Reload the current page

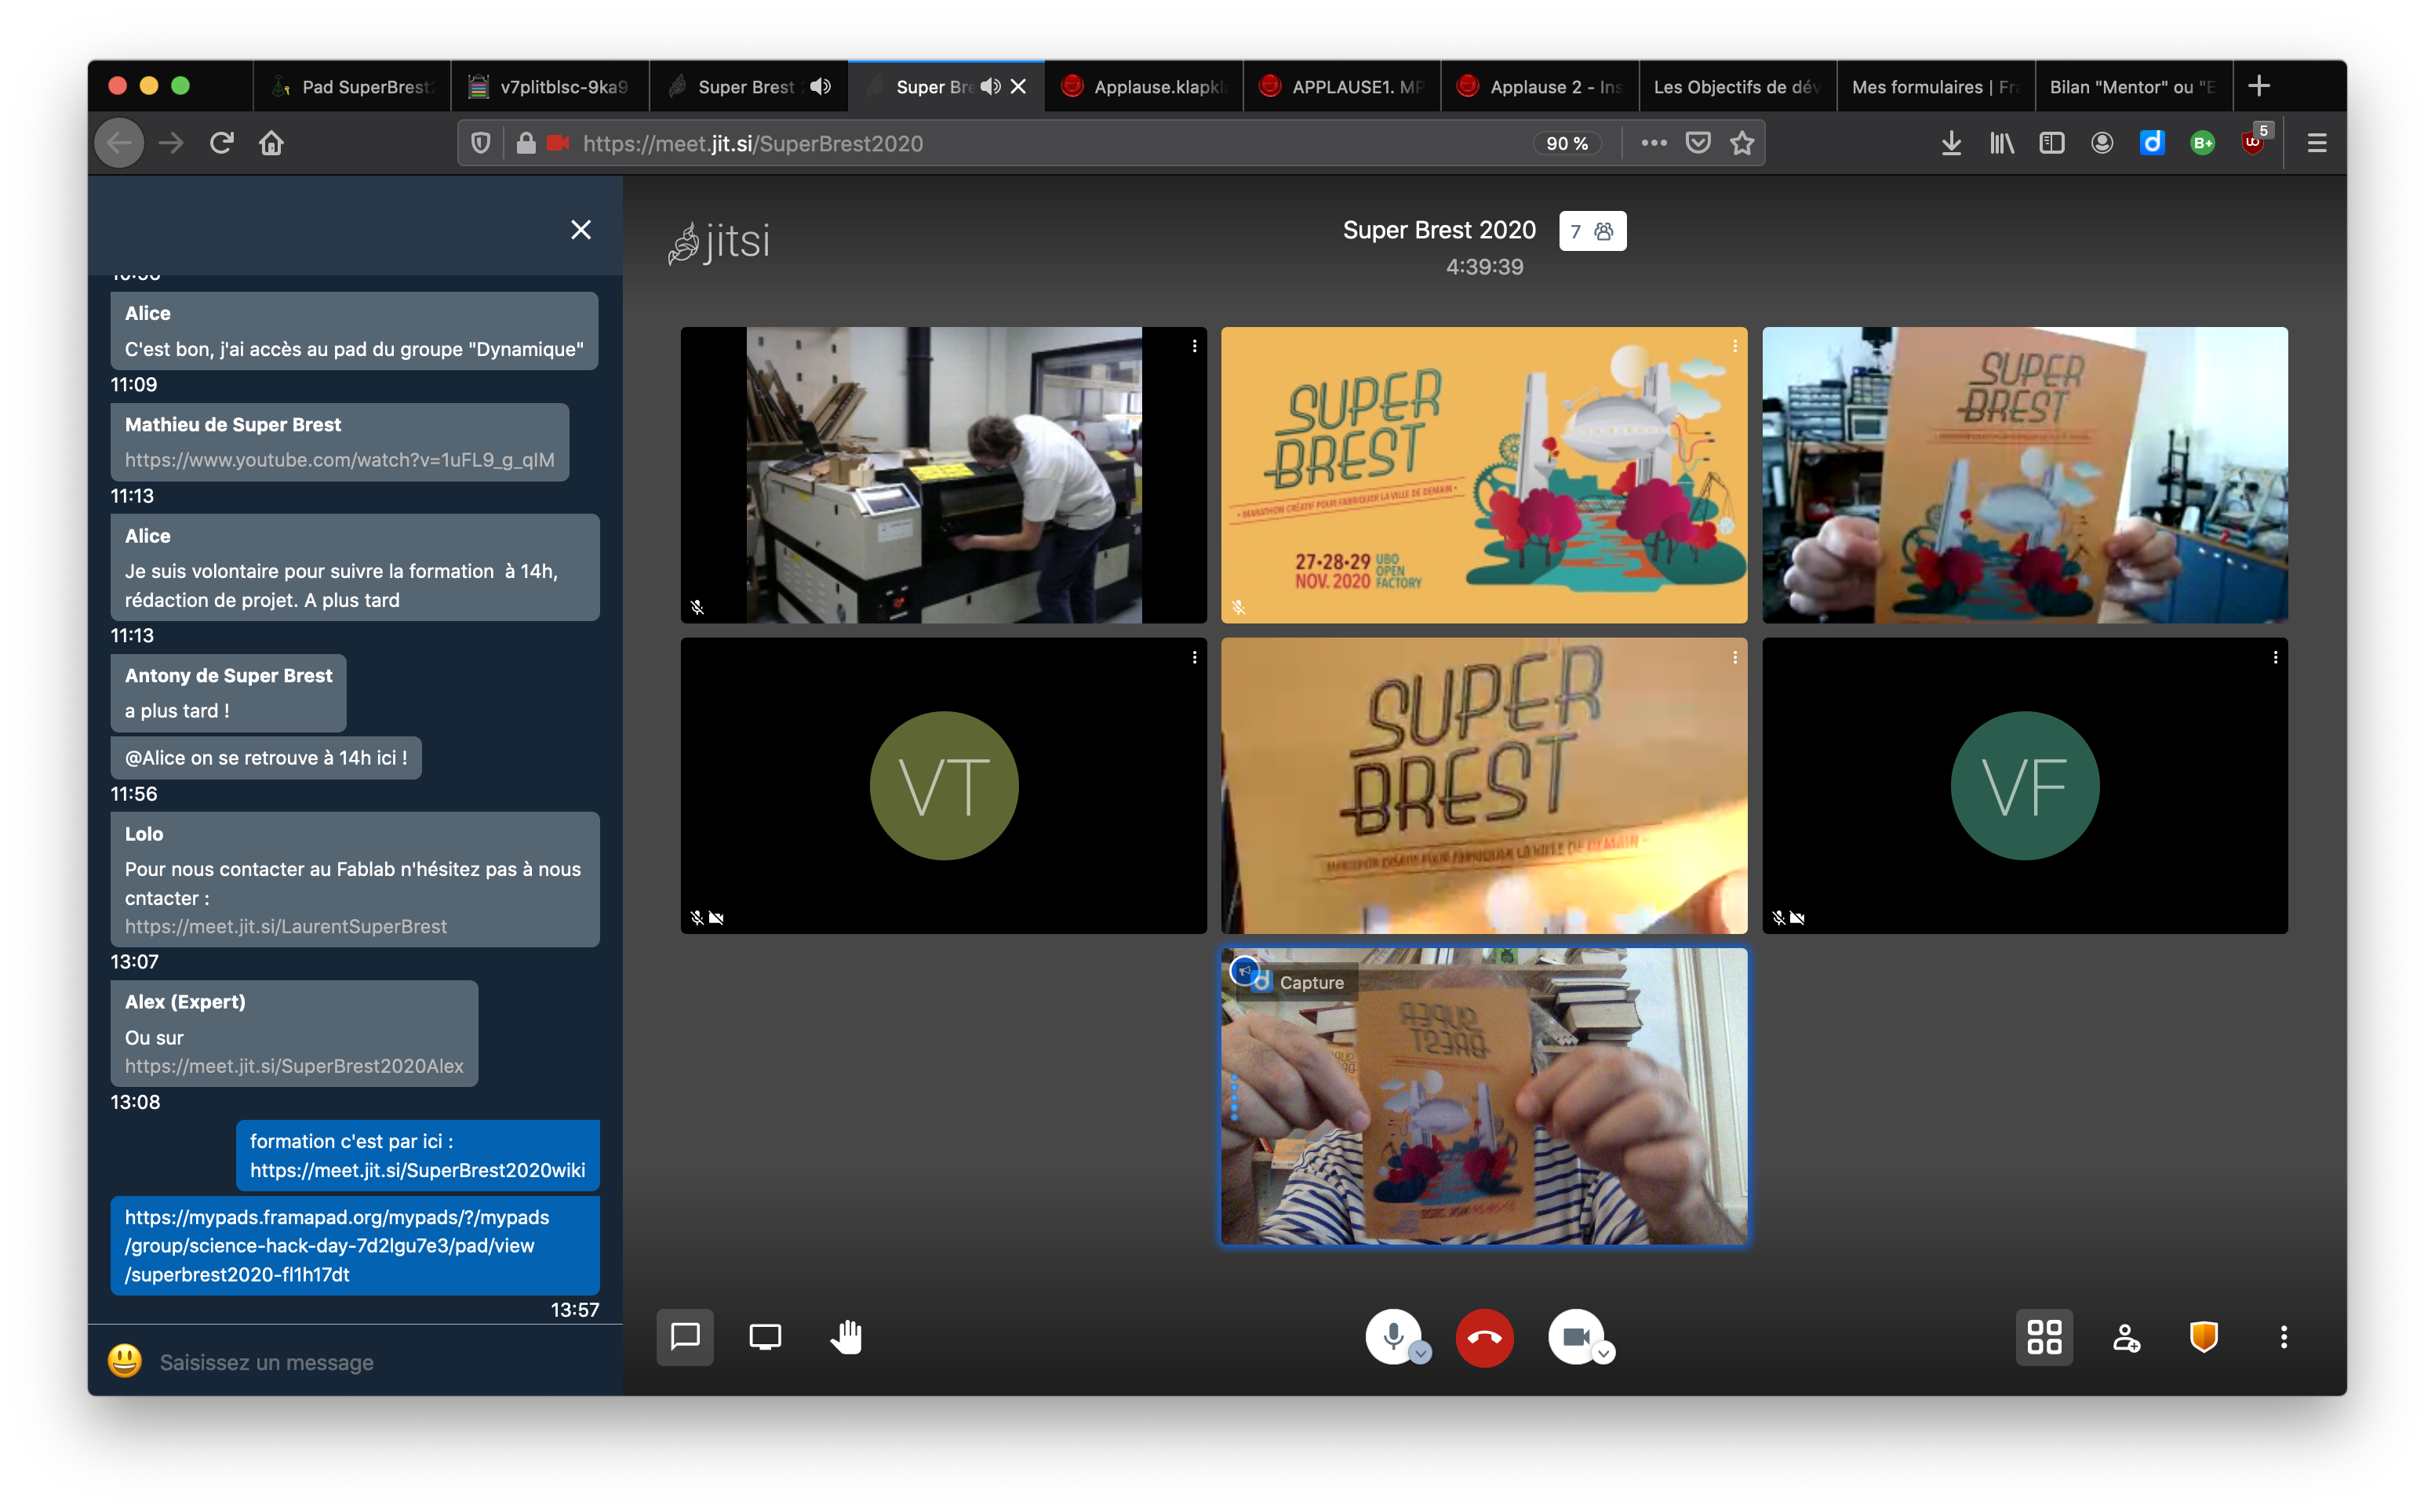point(221,143)
